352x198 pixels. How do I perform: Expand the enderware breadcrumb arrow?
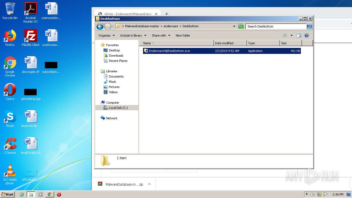pos(180,26)
